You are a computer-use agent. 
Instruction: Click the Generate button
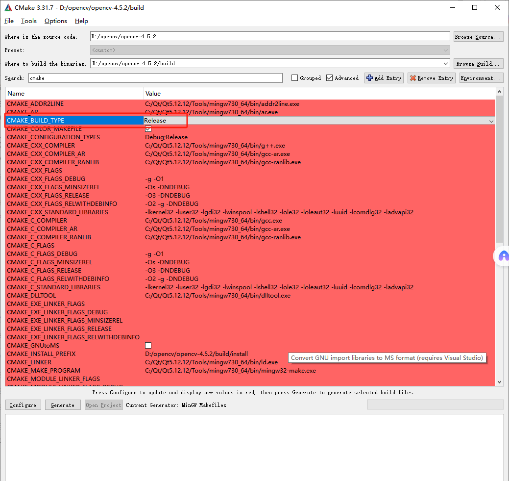pyautogui.click(x=63, y=405)
